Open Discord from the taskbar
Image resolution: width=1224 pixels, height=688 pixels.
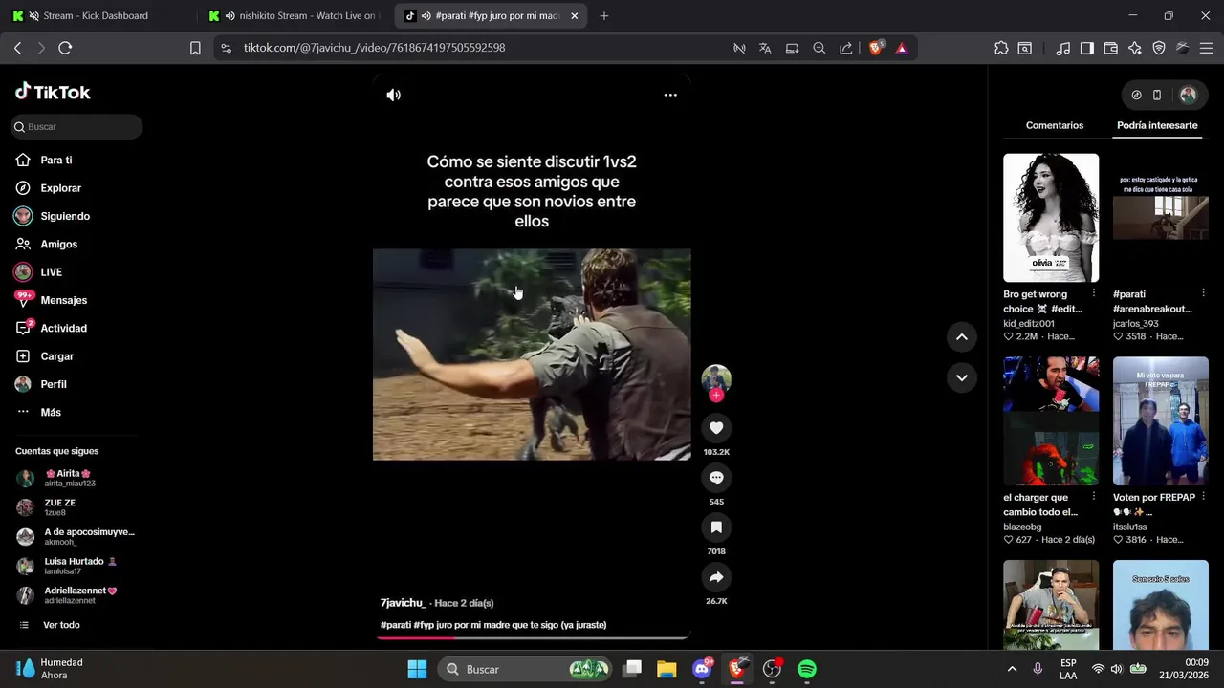[x=702, y=669]
